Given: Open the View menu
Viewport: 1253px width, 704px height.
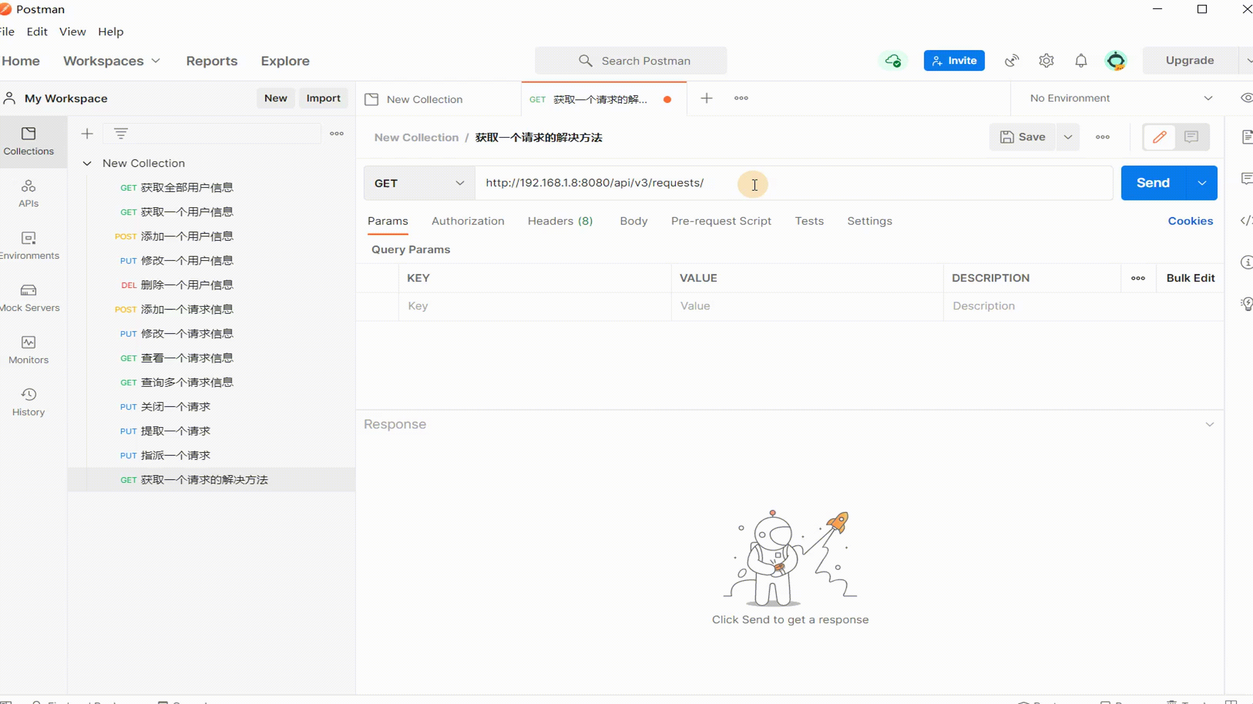Looking at the screenshot, I should click(72, 32).
